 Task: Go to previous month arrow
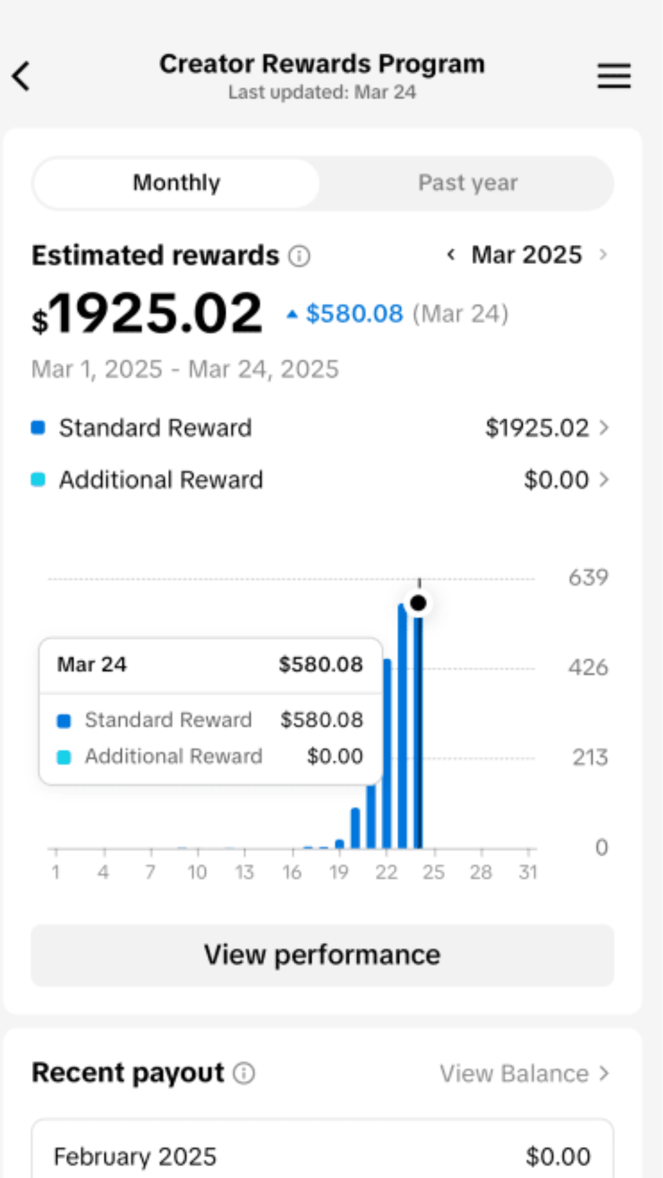[x=451, y=255]
